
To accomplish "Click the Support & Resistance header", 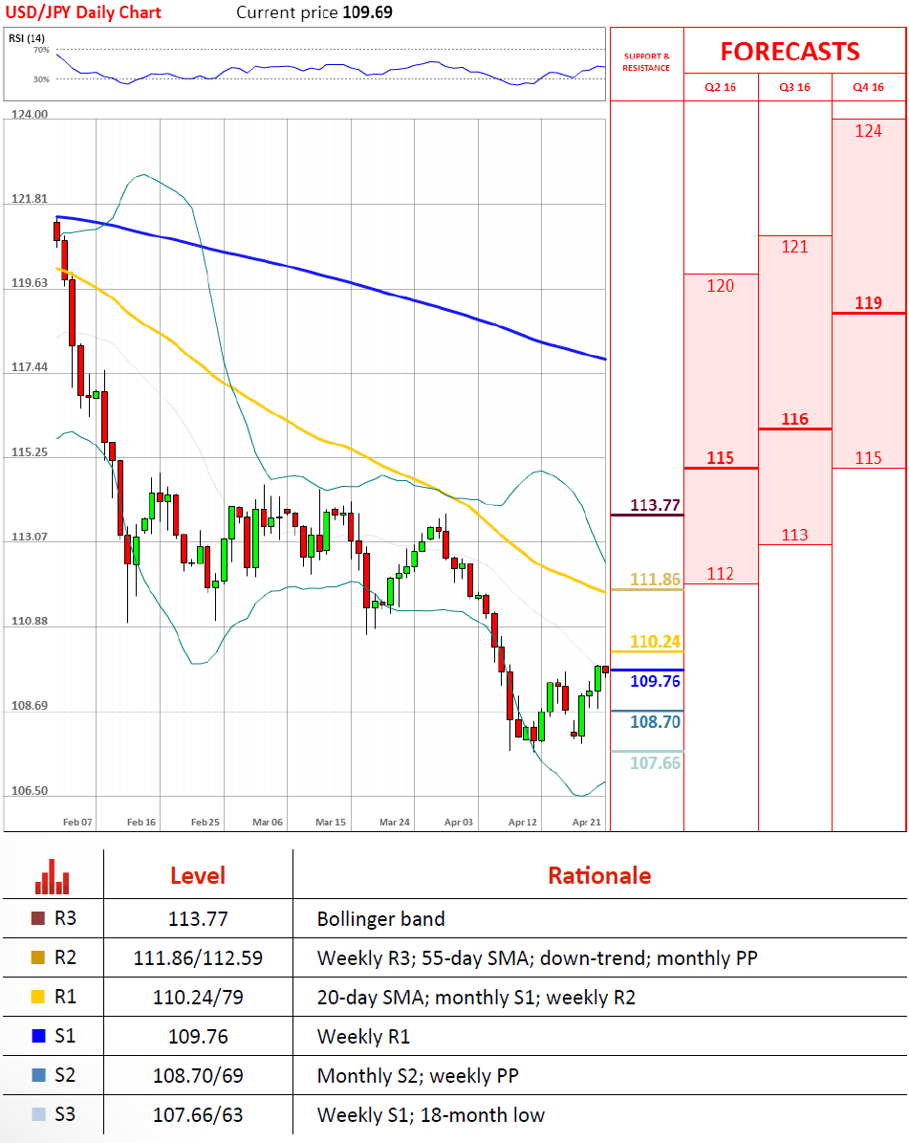I will [646, 62].
